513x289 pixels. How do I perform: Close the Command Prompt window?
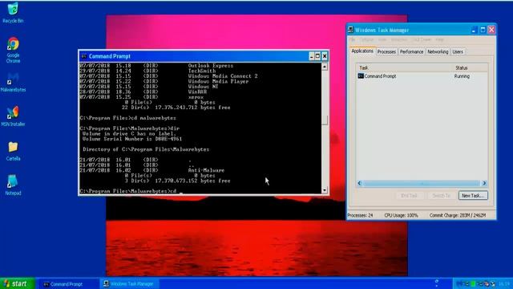(x=324, y=56)
